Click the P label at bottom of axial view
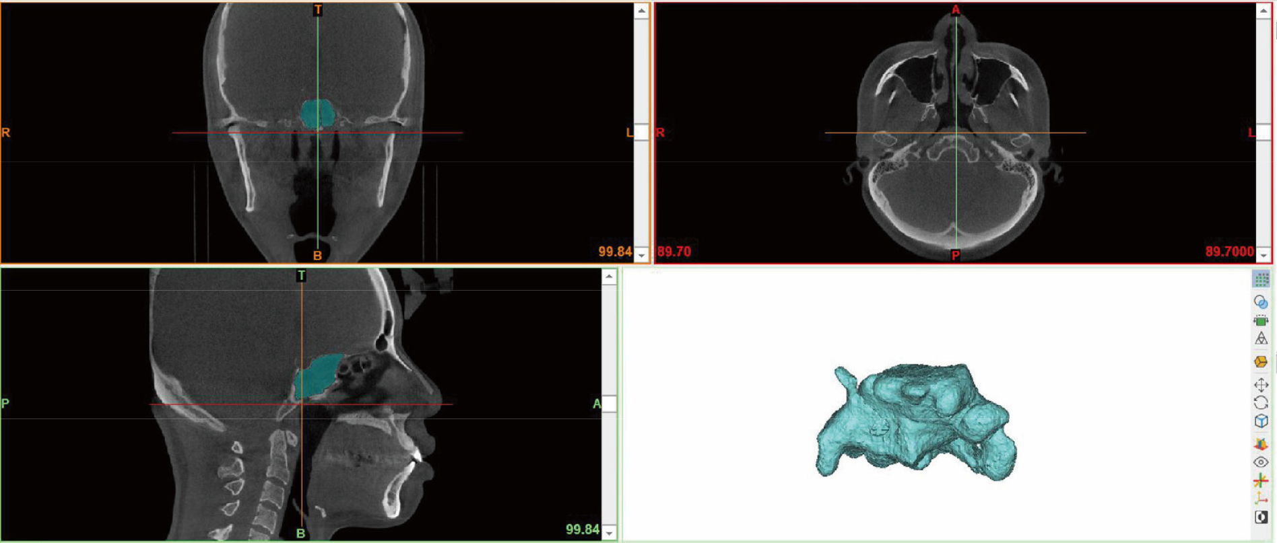Screen dimensions: 1277x543 [955, 256]
